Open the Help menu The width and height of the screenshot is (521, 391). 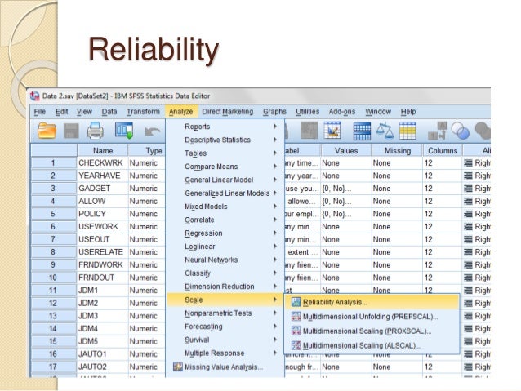[x=408, y=112]
